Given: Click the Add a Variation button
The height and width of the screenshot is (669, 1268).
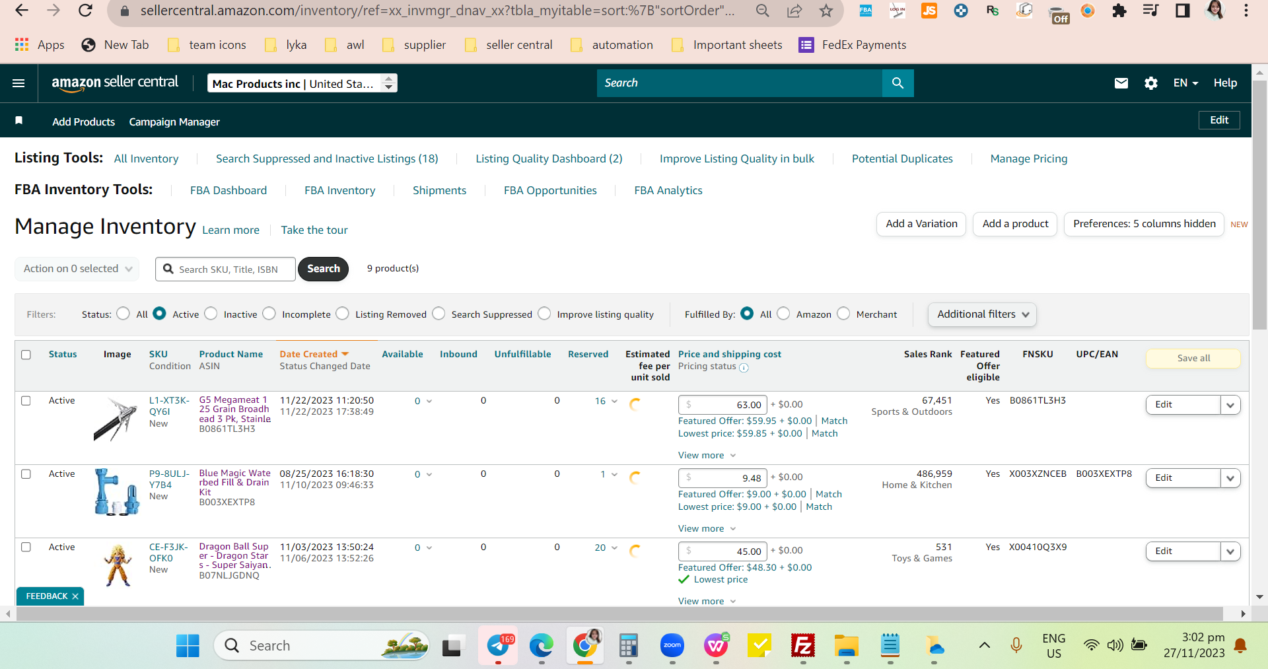Looking at the screenshot, I should tap(921, 224).
